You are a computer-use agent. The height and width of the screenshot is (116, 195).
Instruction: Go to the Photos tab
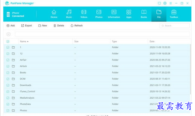(x=99, y=14)
